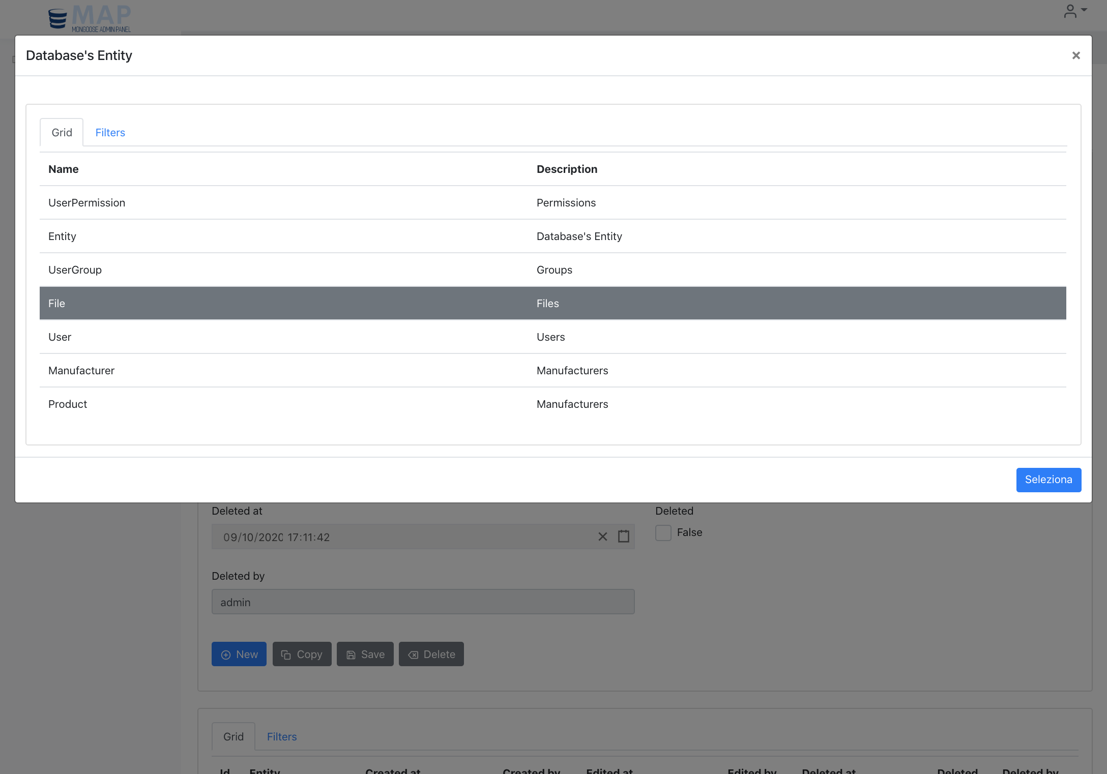Open the lower Filters tab
1107x774 pixels.
281,737
